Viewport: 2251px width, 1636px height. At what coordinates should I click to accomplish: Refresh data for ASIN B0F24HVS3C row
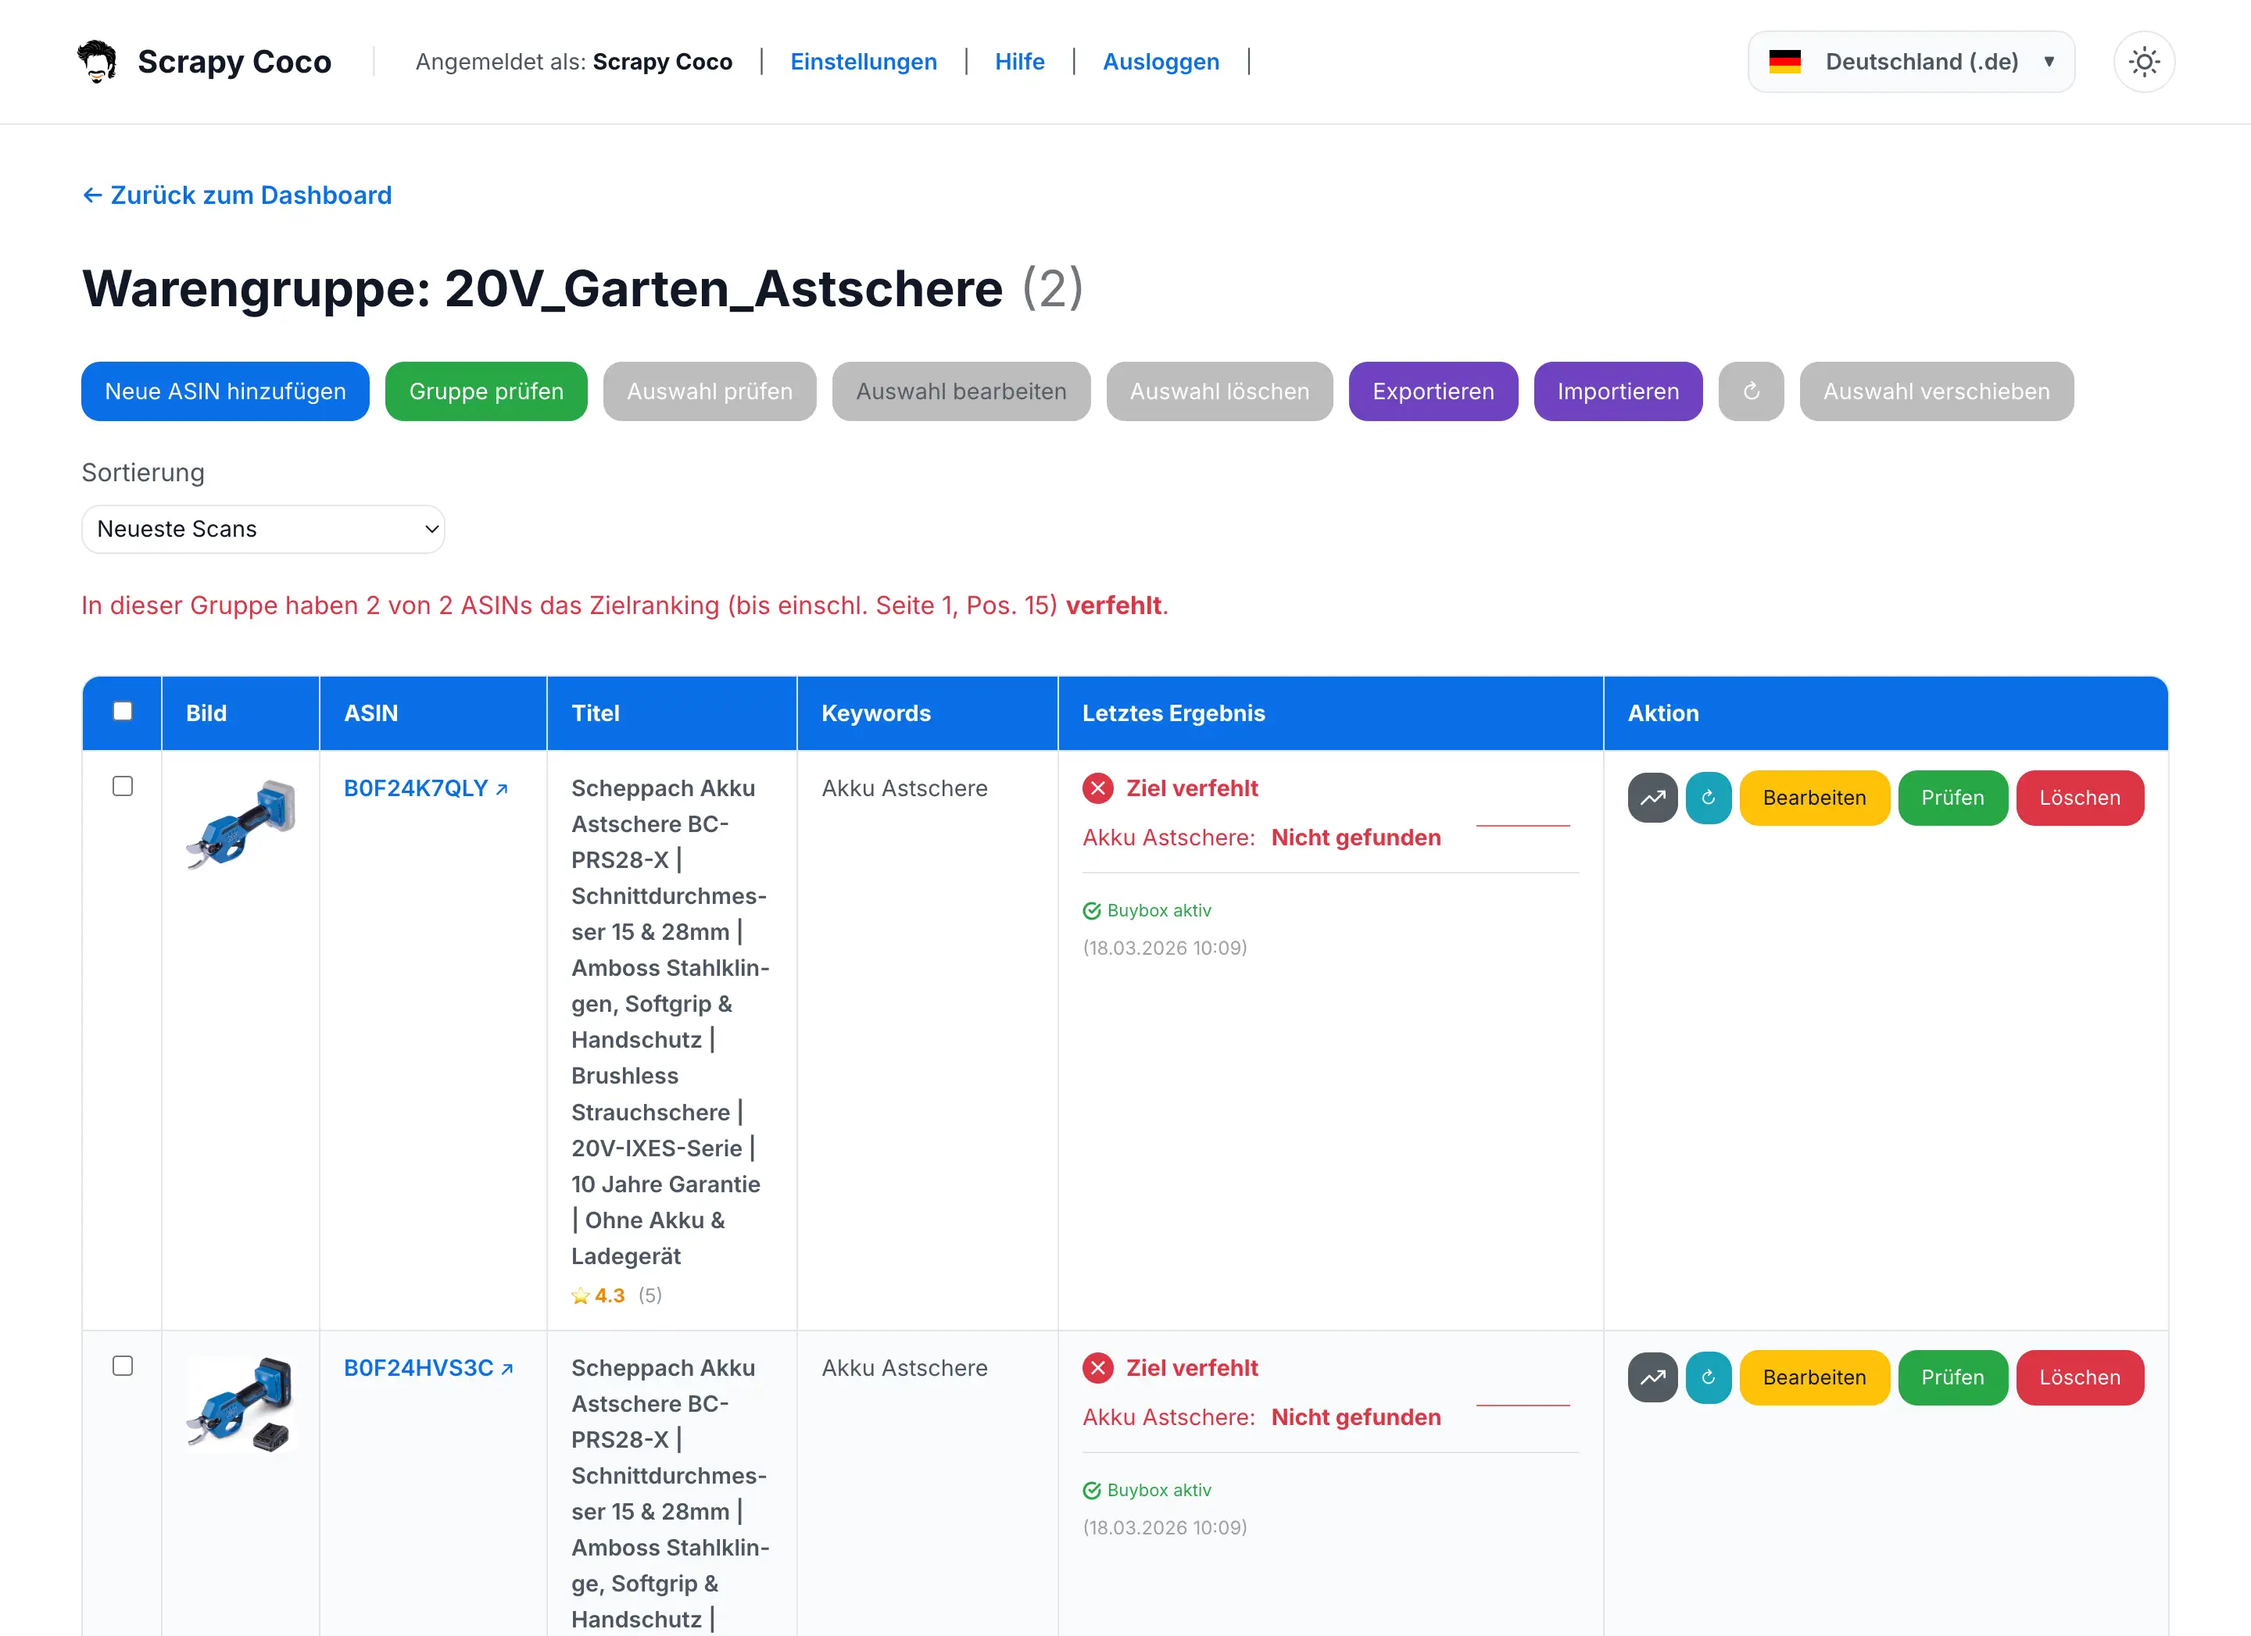tap(1708, 1377)
